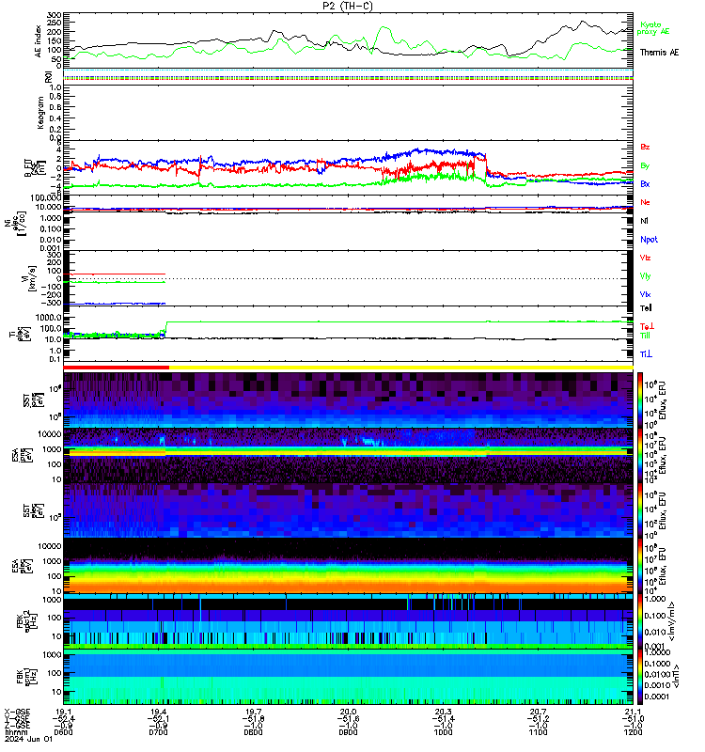This screenshot has height=752, width=705.
Task: Select the green parallel Ti legend label
Action: click(645, 336)
